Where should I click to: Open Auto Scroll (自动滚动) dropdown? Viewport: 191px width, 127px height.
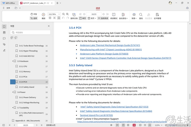(x=123, y=16)
